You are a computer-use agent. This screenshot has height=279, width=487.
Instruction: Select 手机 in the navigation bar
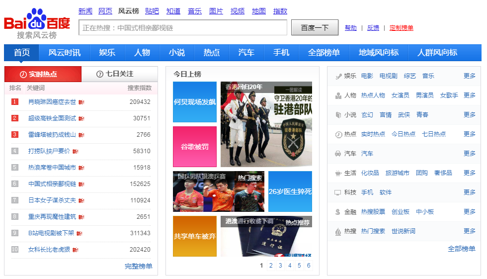281,53
